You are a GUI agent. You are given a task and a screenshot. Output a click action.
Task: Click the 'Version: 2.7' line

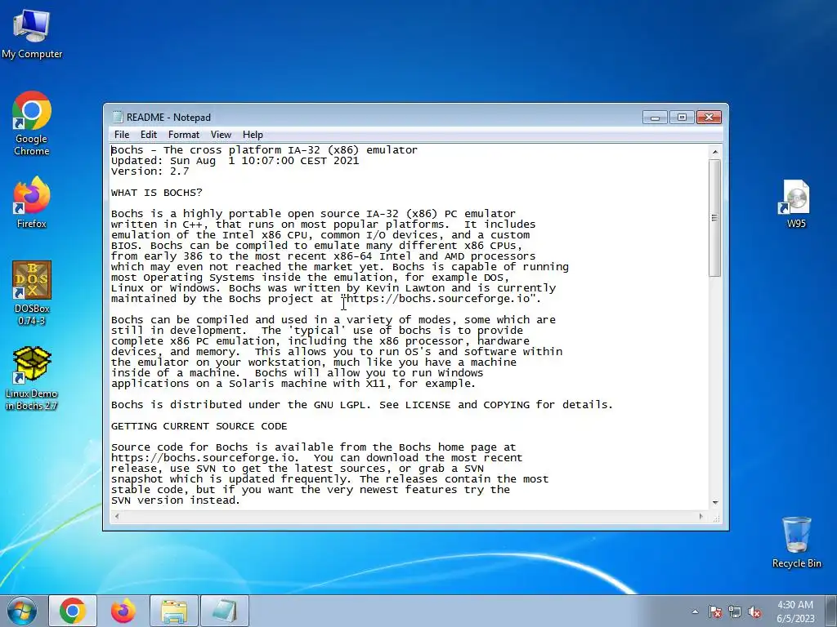150,171
